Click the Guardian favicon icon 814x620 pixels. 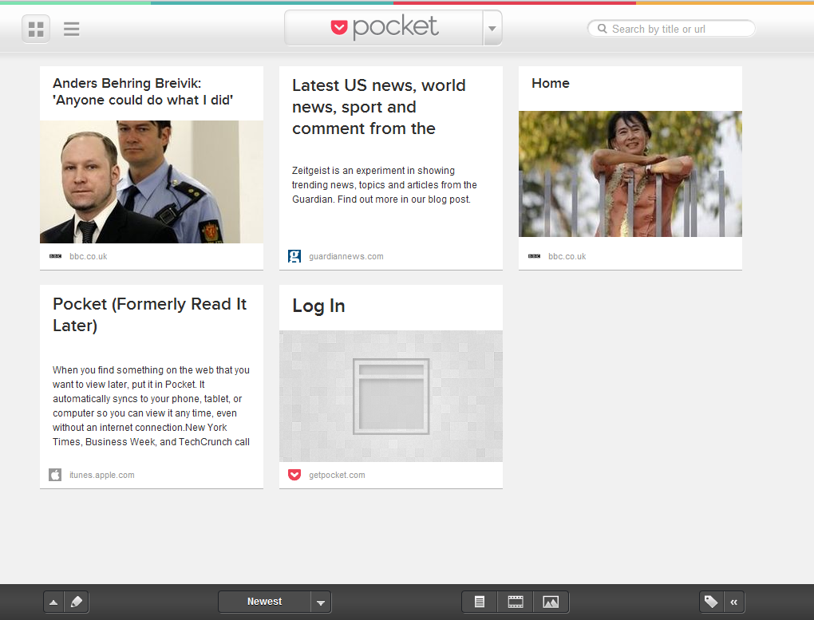pyautogui.click(x=294, y=256)
